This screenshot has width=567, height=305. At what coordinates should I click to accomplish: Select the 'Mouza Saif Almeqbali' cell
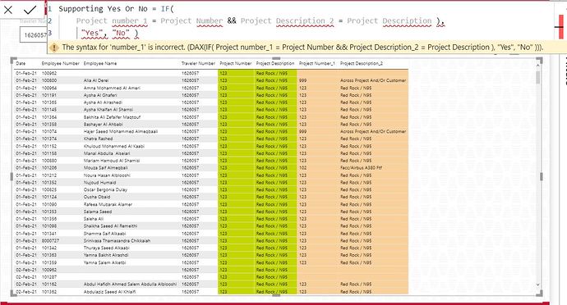coord(105,168)
